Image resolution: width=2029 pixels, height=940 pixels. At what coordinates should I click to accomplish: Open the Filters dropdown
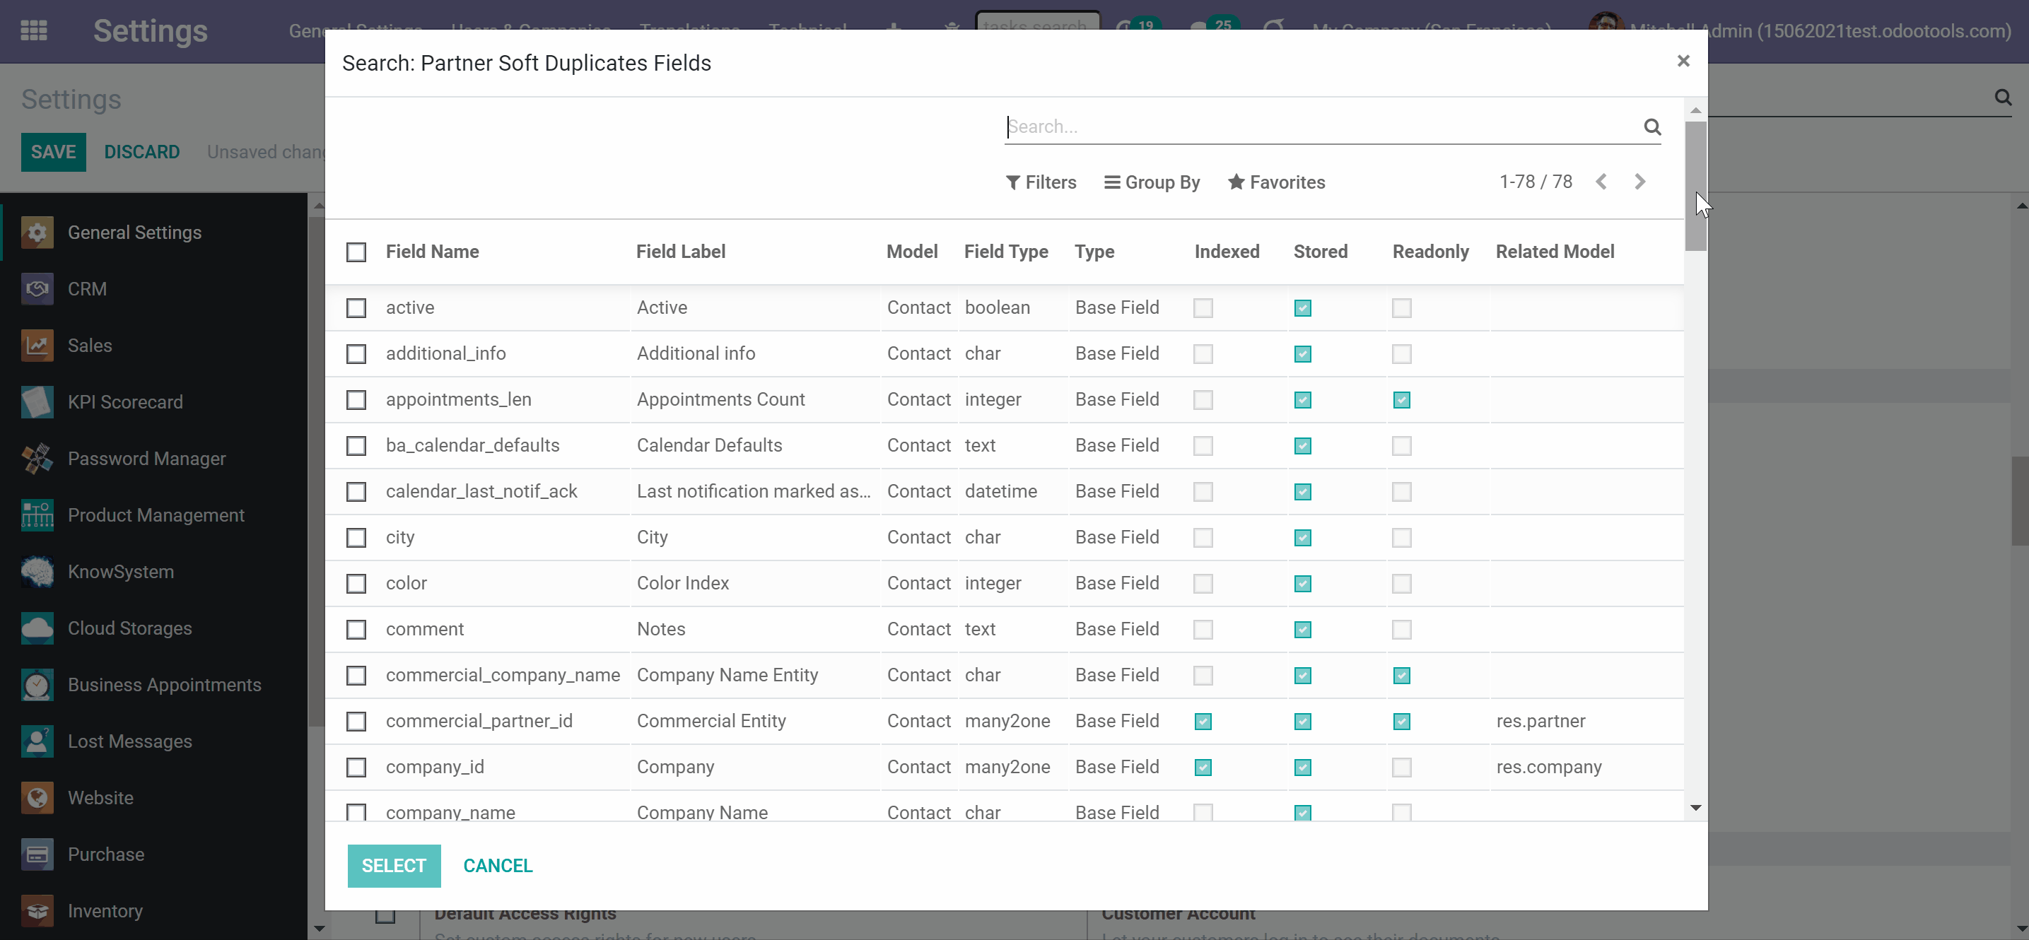(x=1041, y=182)
